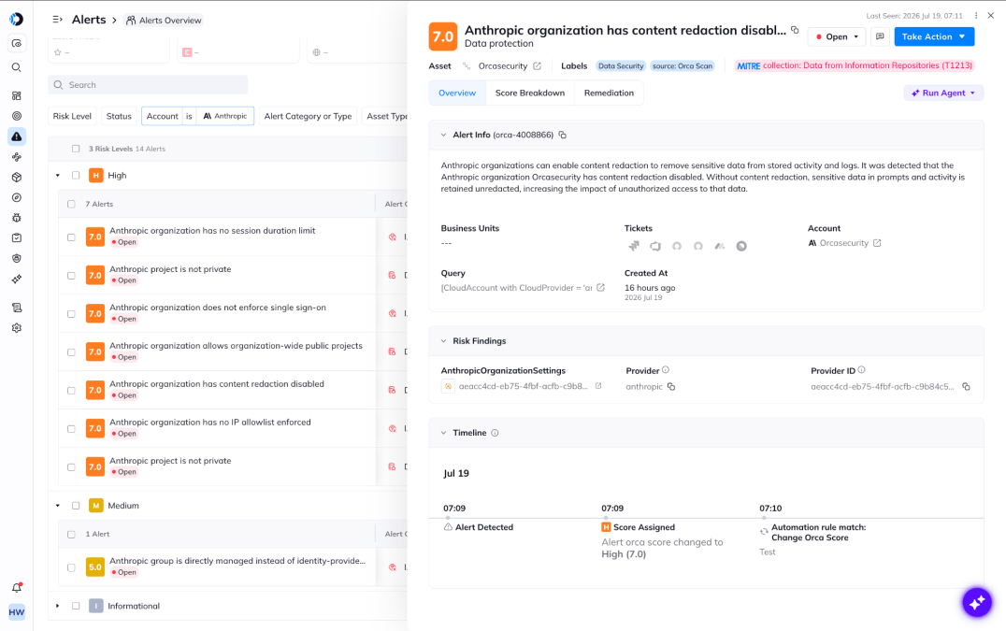Click the last round ticket icon under Tickets
This screenshot has width=1006, height=631.
(x=741, y=246)
